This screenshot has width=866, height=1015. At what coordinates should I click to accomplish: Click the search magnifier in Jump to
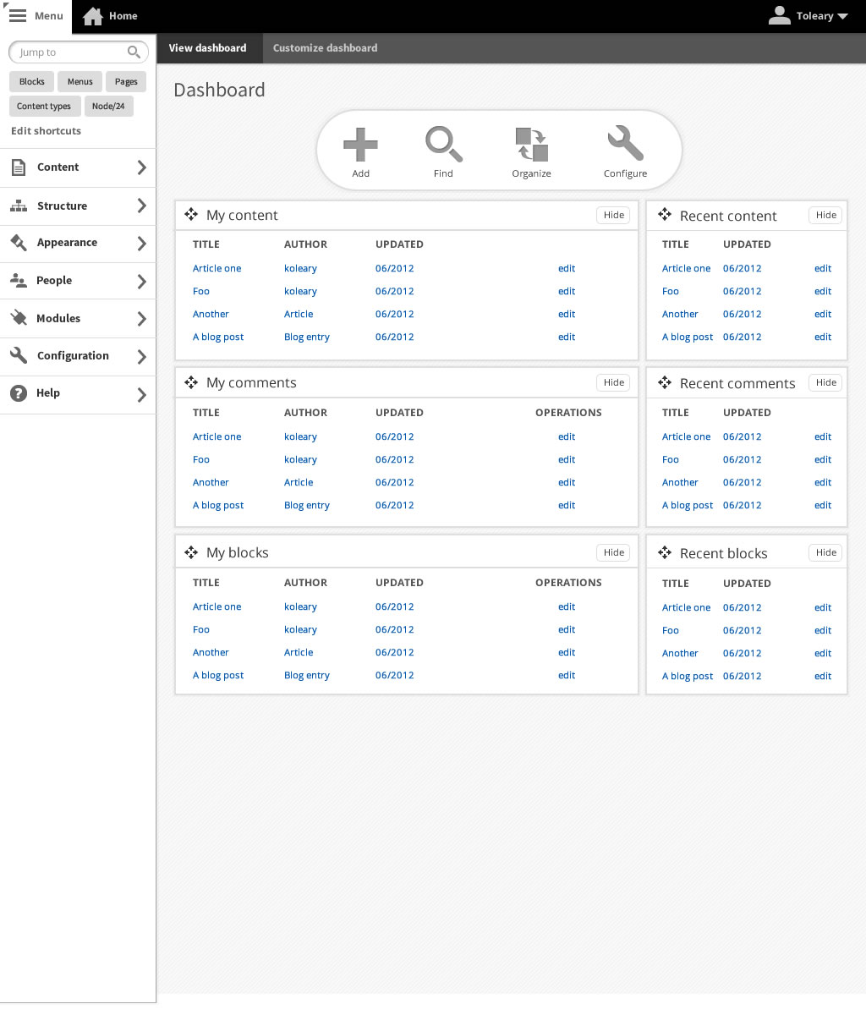pyautogui.click(x=134, y=52)
